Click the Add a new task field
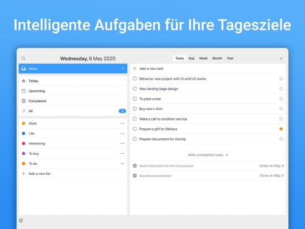 click(x=208, y=69)
